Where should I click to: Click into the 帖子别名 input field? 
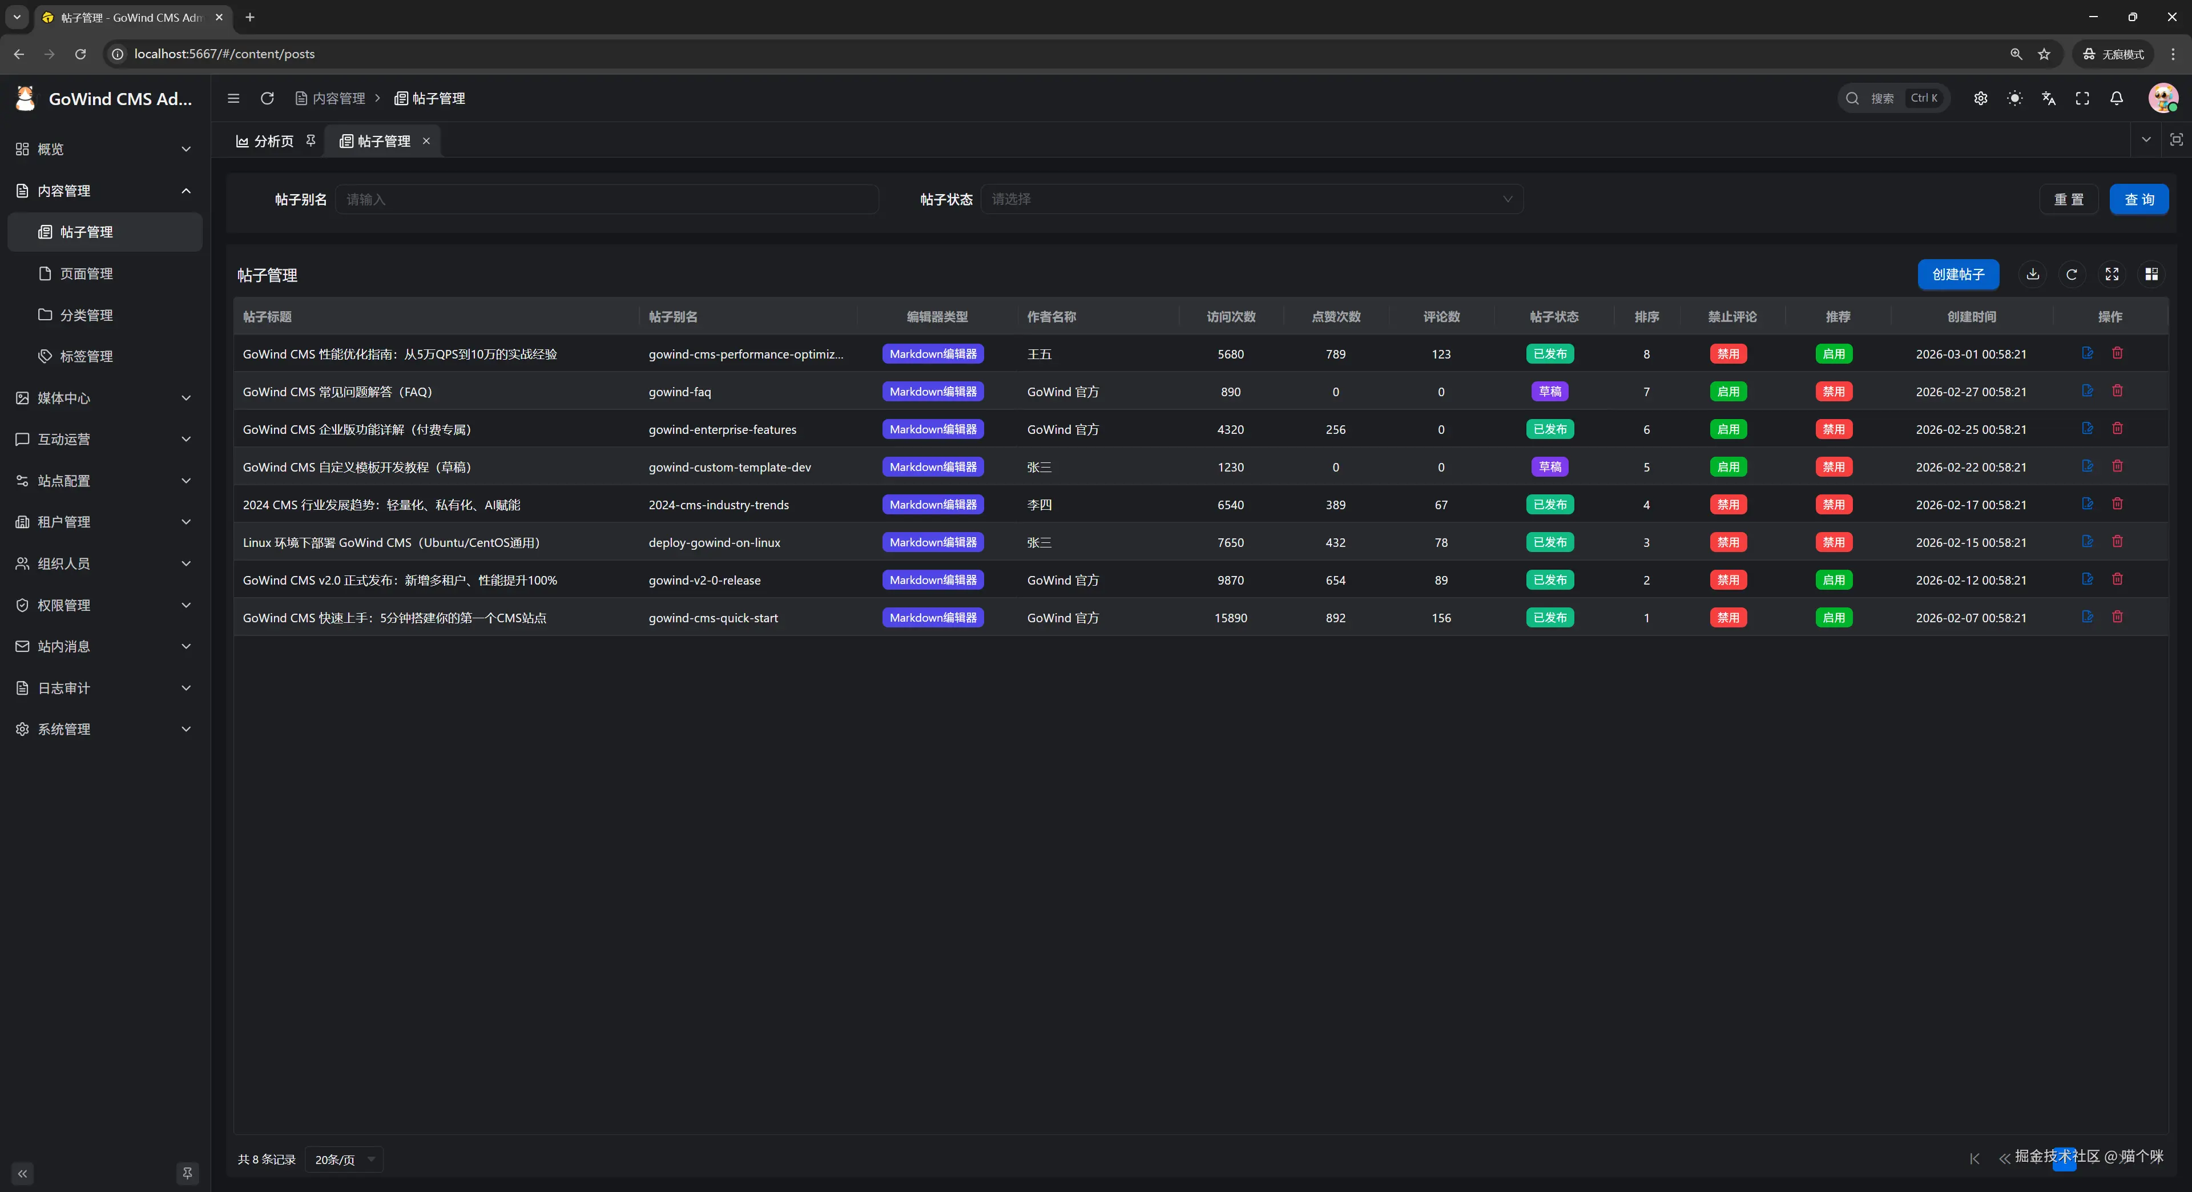tap(607, 199)
